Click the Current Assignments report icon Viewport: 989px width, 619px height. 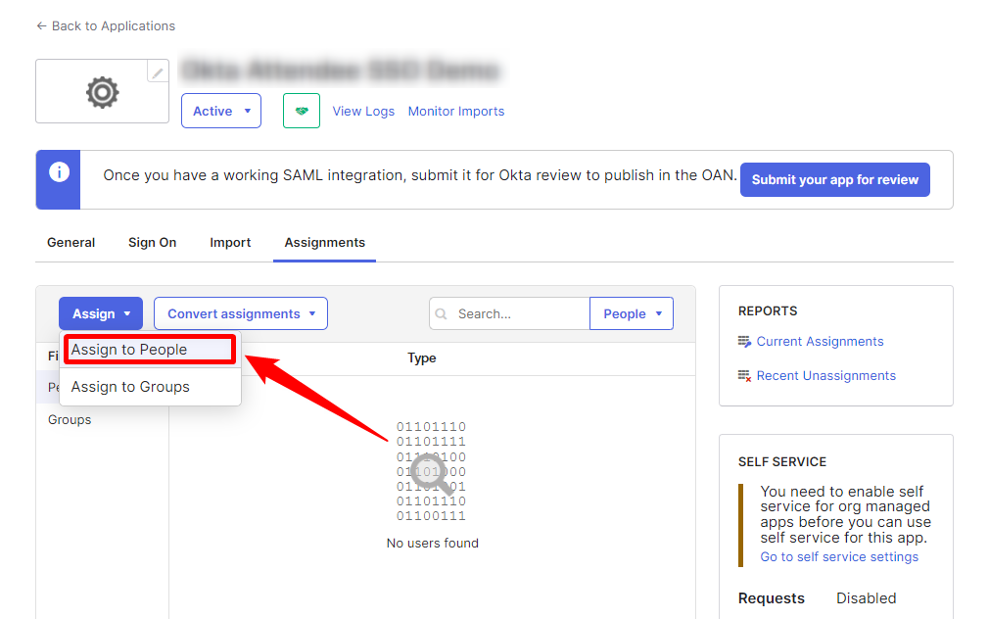tap(744, 342)
